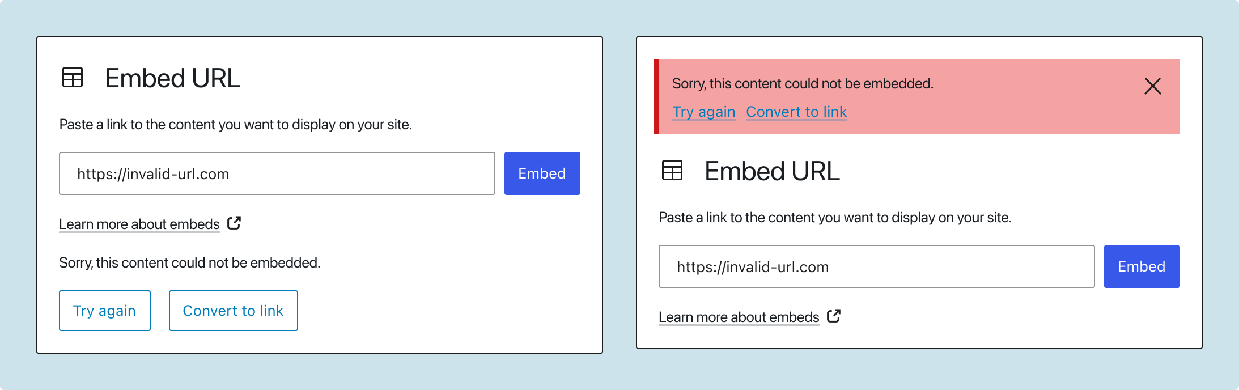Image resolution: width=1239 pixels, height=390 pixels.
Task: Focus the right URL field showing https://invalid-url.com
Action: tap(876, 266)
